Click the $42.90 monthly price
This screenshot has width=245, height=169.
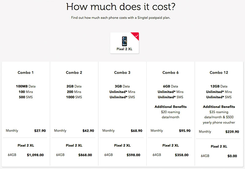click(88, 131)
